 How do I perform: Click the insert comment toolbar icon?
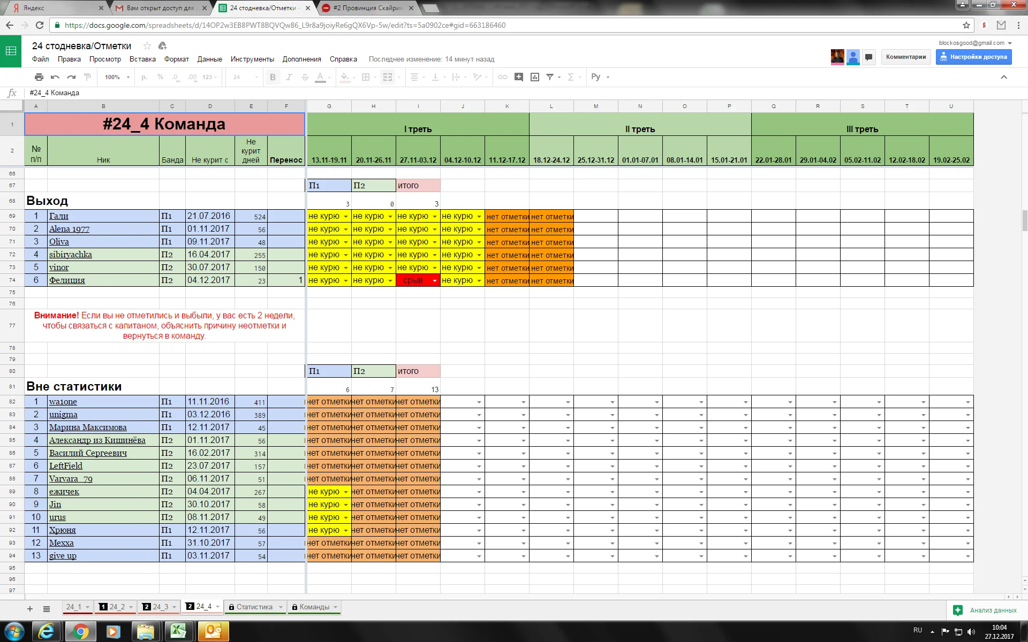[x=518, y=77]
